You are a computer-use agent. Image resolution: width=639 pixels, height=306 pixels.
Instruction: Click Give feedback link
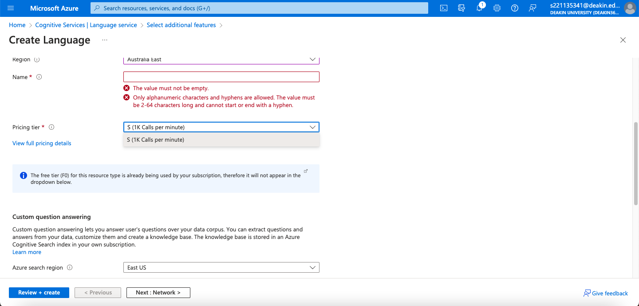click(x=605, y=293)
